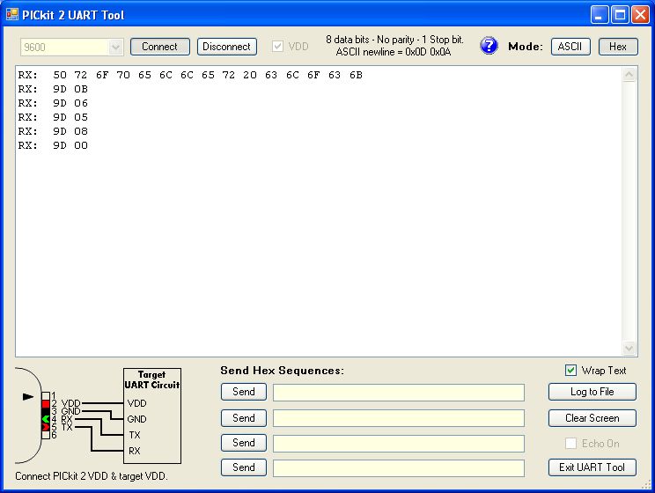Focus the second hex sequence input field

(399, 418)
